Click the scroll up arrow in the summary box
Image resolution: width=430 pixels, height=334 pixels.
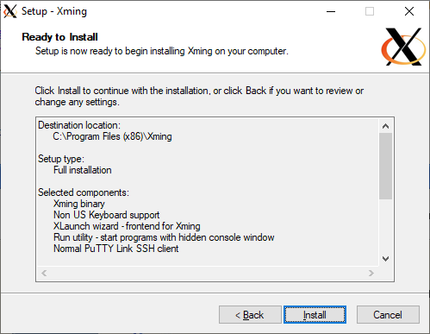(385, 126)
